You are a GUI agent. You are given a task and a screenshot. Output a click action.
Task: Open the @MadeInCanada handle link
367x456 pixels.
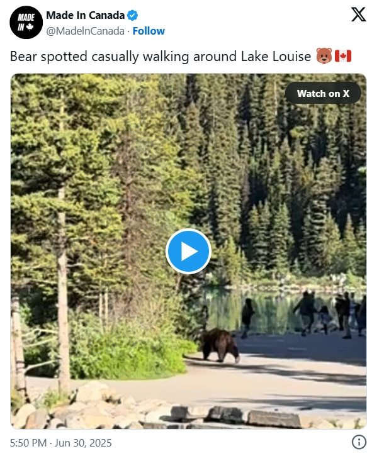click(x=85, y=31)
